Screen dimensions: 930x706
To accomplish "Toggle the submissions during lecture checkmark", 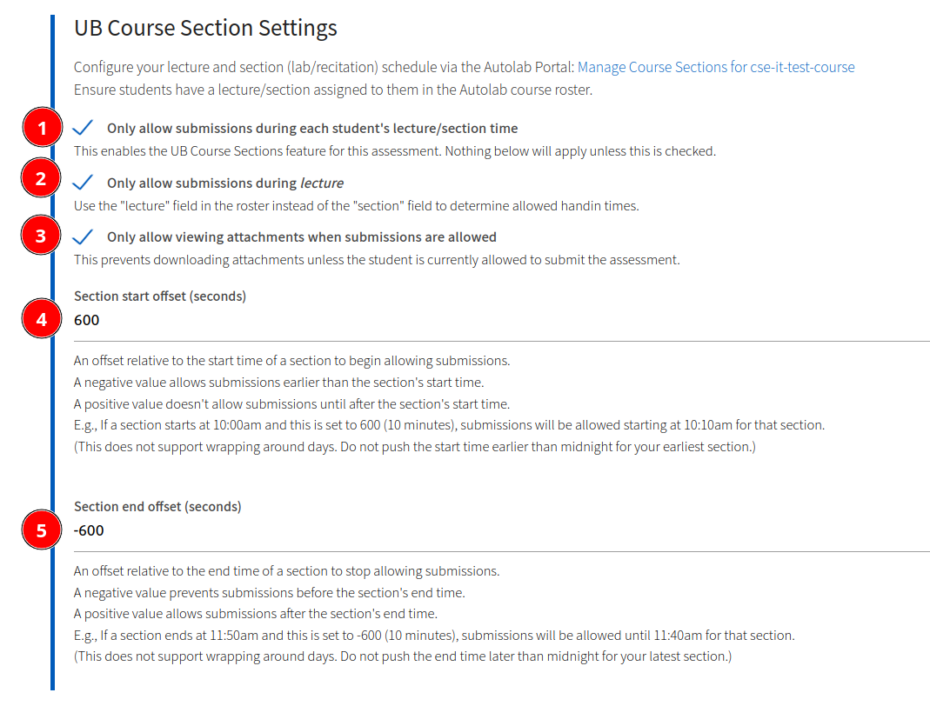I will (x=83, y=182).
